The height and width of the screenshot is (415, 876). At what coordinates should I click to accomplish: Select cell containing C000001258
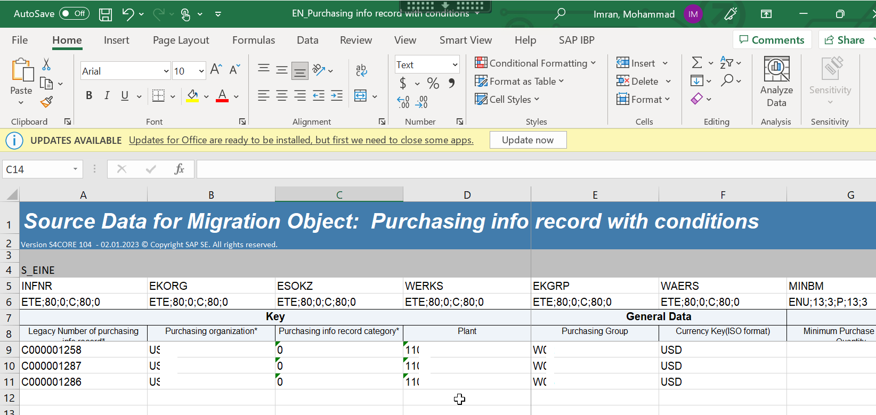point(83,350)
